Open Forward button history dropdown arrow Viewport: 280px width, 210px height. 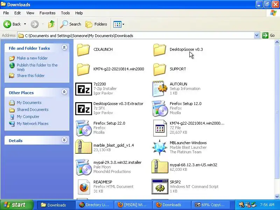pos(43,24)
